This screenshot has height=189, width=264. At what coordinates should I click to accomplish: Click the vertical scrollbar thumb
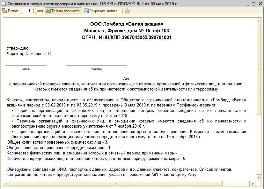(x=259, y=69)
